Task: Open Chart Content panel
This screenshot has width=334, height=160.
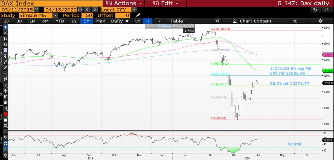Action: click(252, 21)
